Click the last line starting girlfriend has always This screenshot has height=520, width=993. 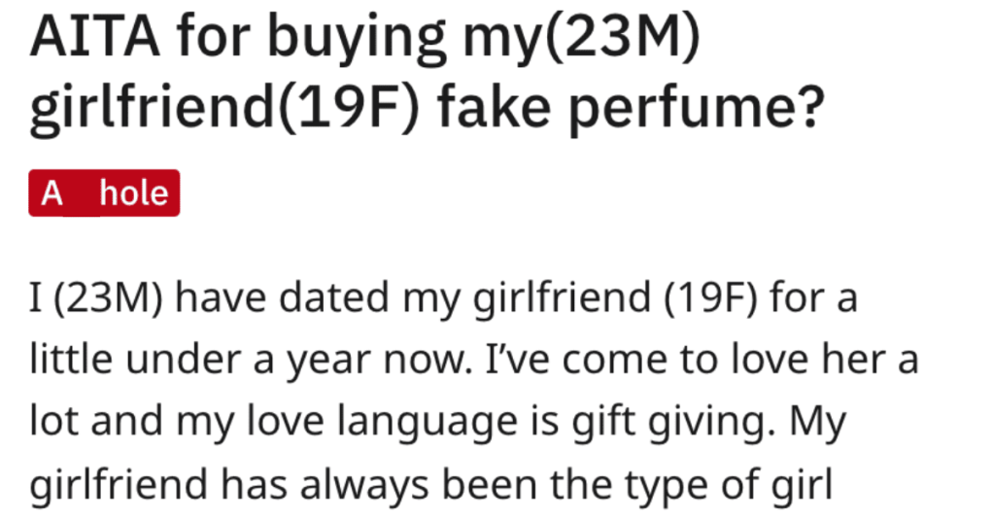[430, 485]
